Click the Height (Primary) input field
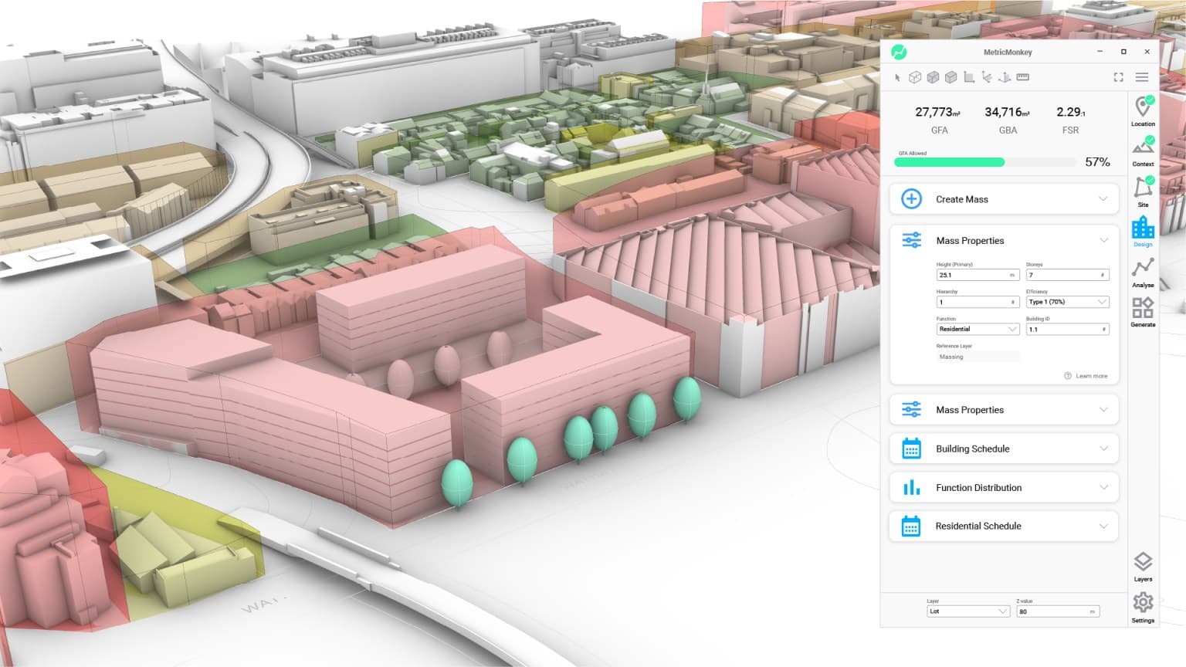 pyautogui.click(x=973, y=275)
